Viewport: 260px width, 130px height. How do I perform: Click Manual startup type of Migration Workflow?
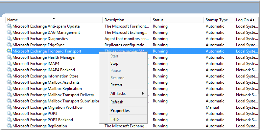pos(212,107)
